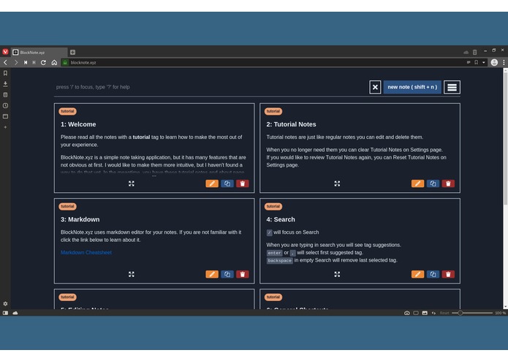Open the Downloads side panel
Screen dimensions: 508x361
[x=5, y=84]
